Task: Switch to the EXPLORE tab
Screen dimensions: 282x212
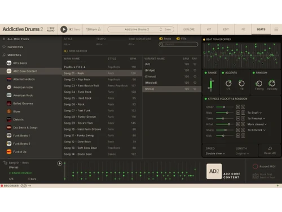Action: pyautogui.click(x=189, y=29)
